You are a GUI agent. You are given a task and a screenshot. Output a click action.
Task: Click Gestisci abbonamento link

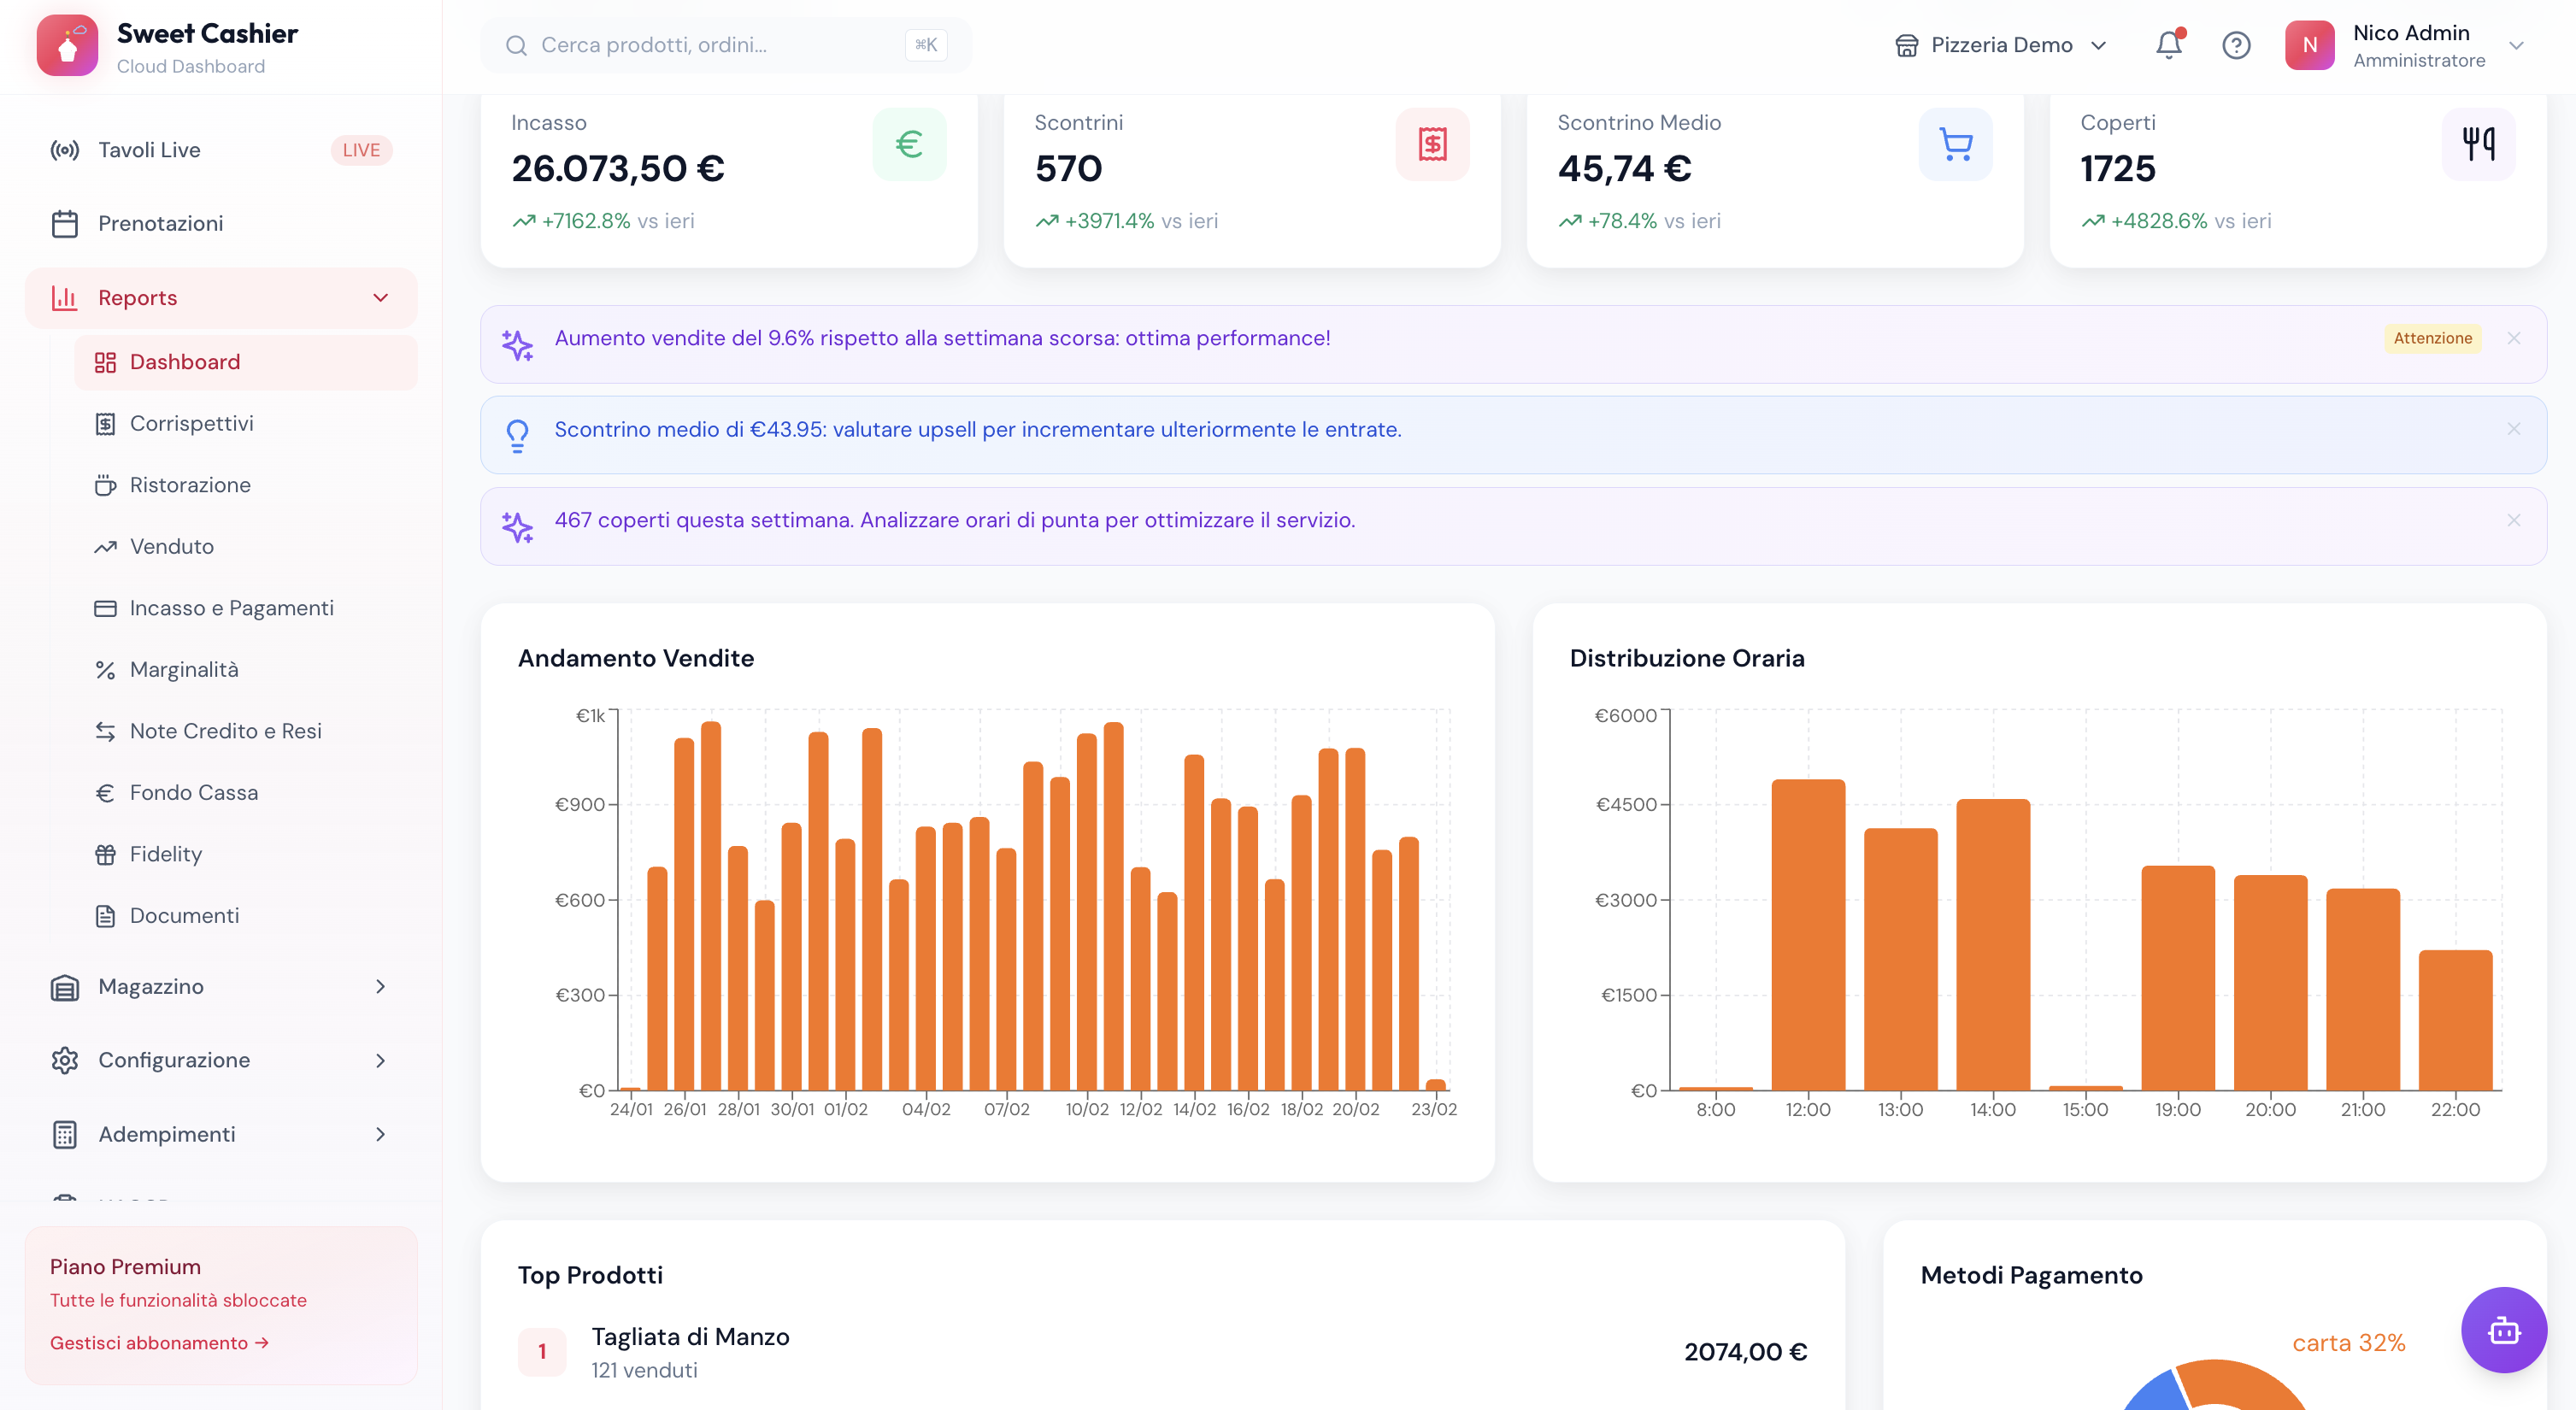pos(158,1342)
